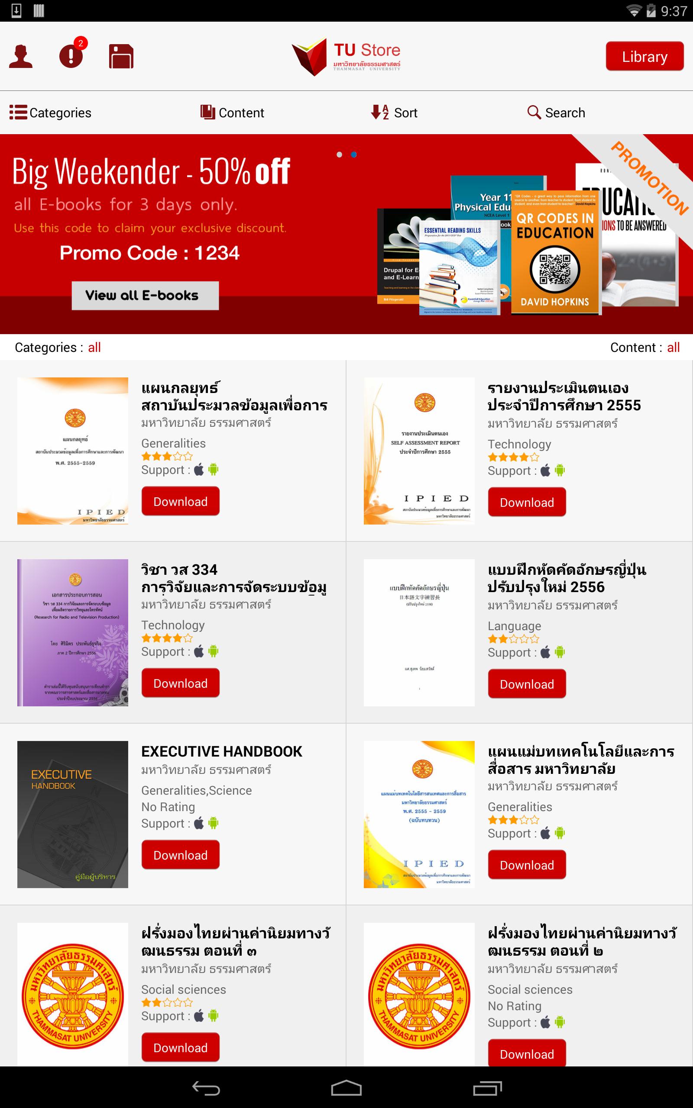693x1108 pixels.
Task: Click the Content 'all' filter link
Action: [673, 348]
